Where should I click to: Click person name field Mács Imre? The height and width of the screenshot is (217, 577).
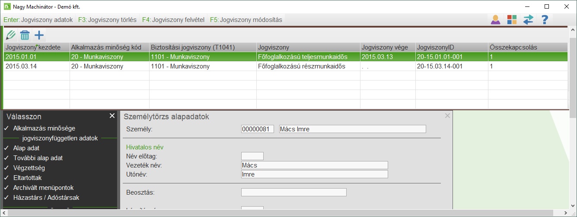pyautogui.click(x=352, y=129)
